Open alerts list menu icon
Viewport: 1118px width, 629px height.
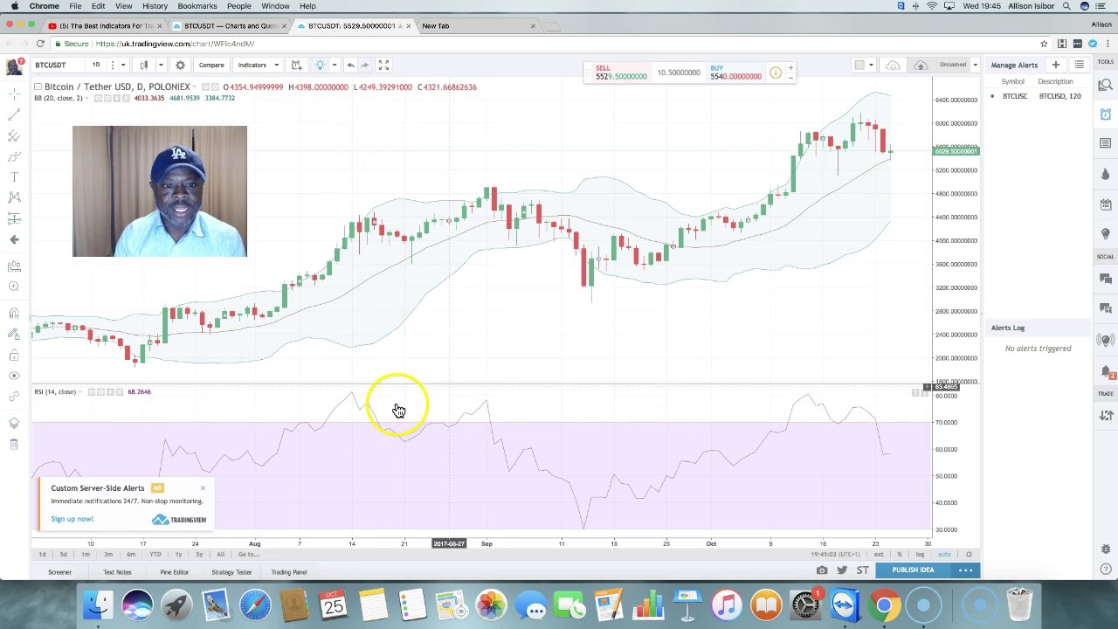[1080, 65]
